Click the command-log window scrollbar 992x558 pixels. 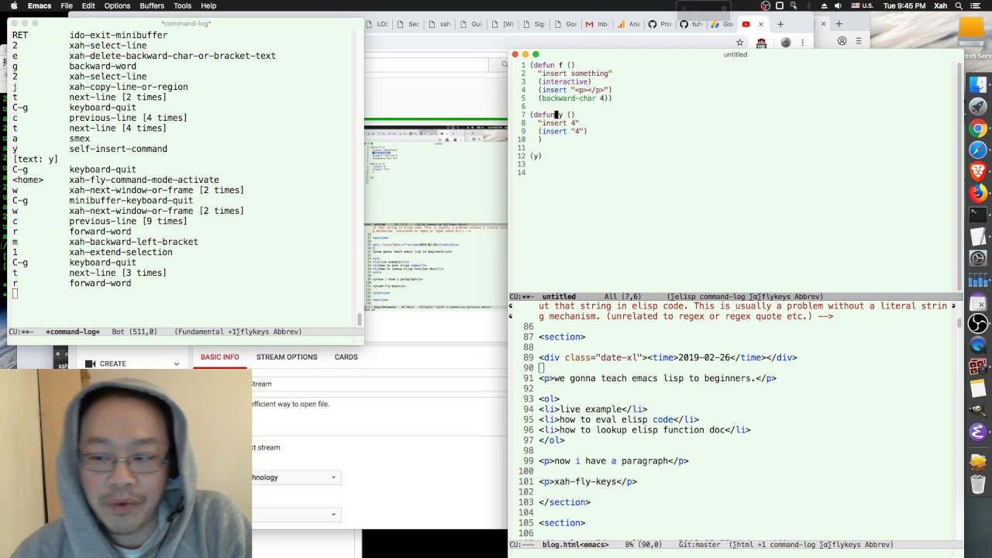tap(359, 319)
